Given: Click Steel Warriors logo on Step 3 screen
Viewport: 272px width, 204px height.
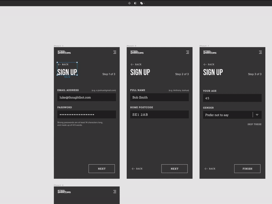Looking at the screenshot, I should 209,53.
